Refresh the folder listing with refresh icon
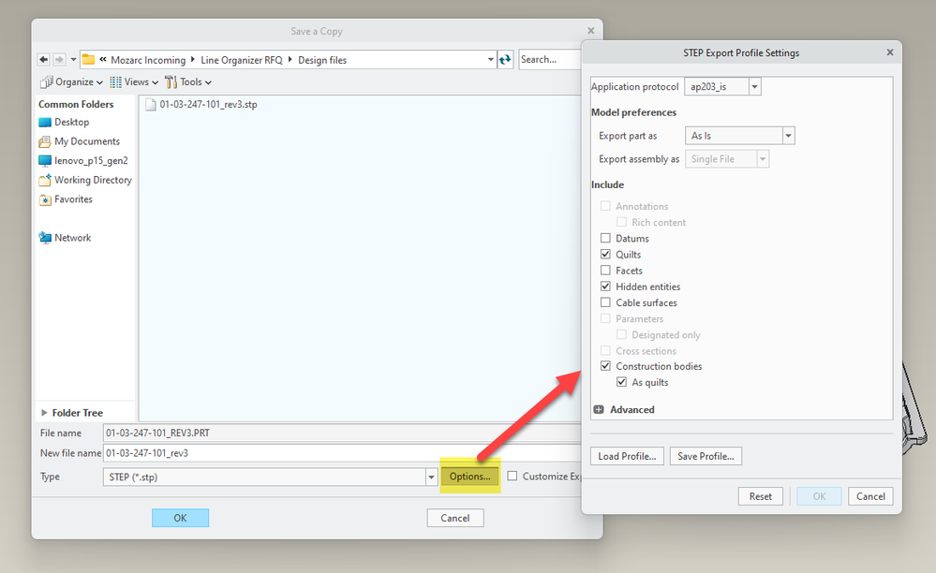 [506, 60]
